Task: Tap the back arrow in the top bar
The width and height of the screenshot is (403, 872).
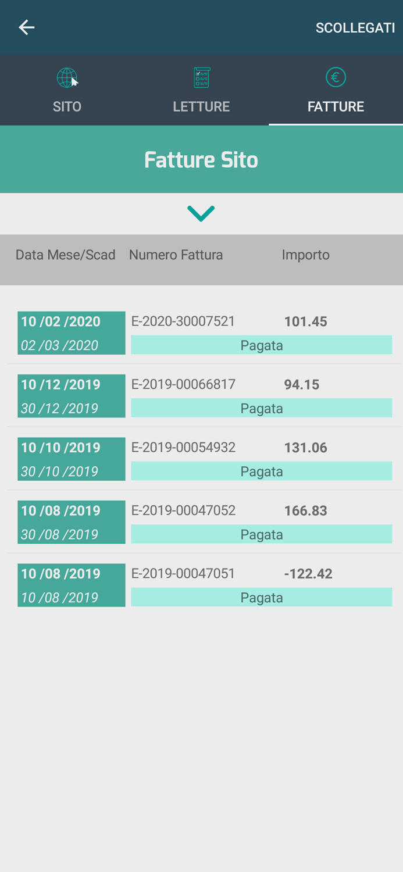Action: (26, 27)
